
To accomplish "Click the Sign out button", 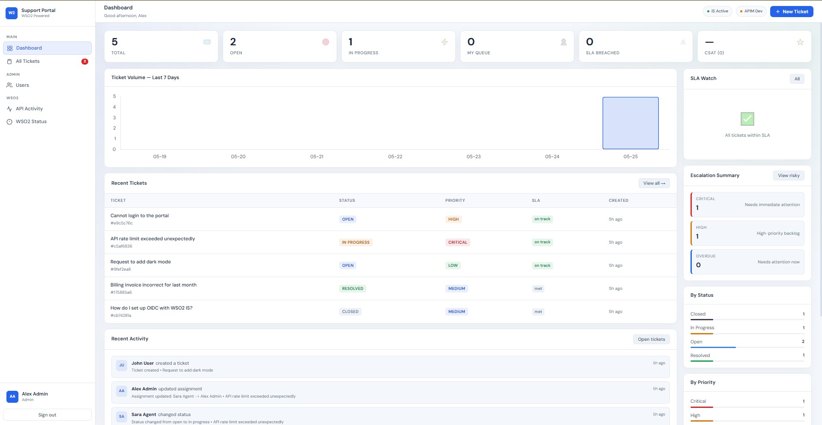I will [47, 415].
